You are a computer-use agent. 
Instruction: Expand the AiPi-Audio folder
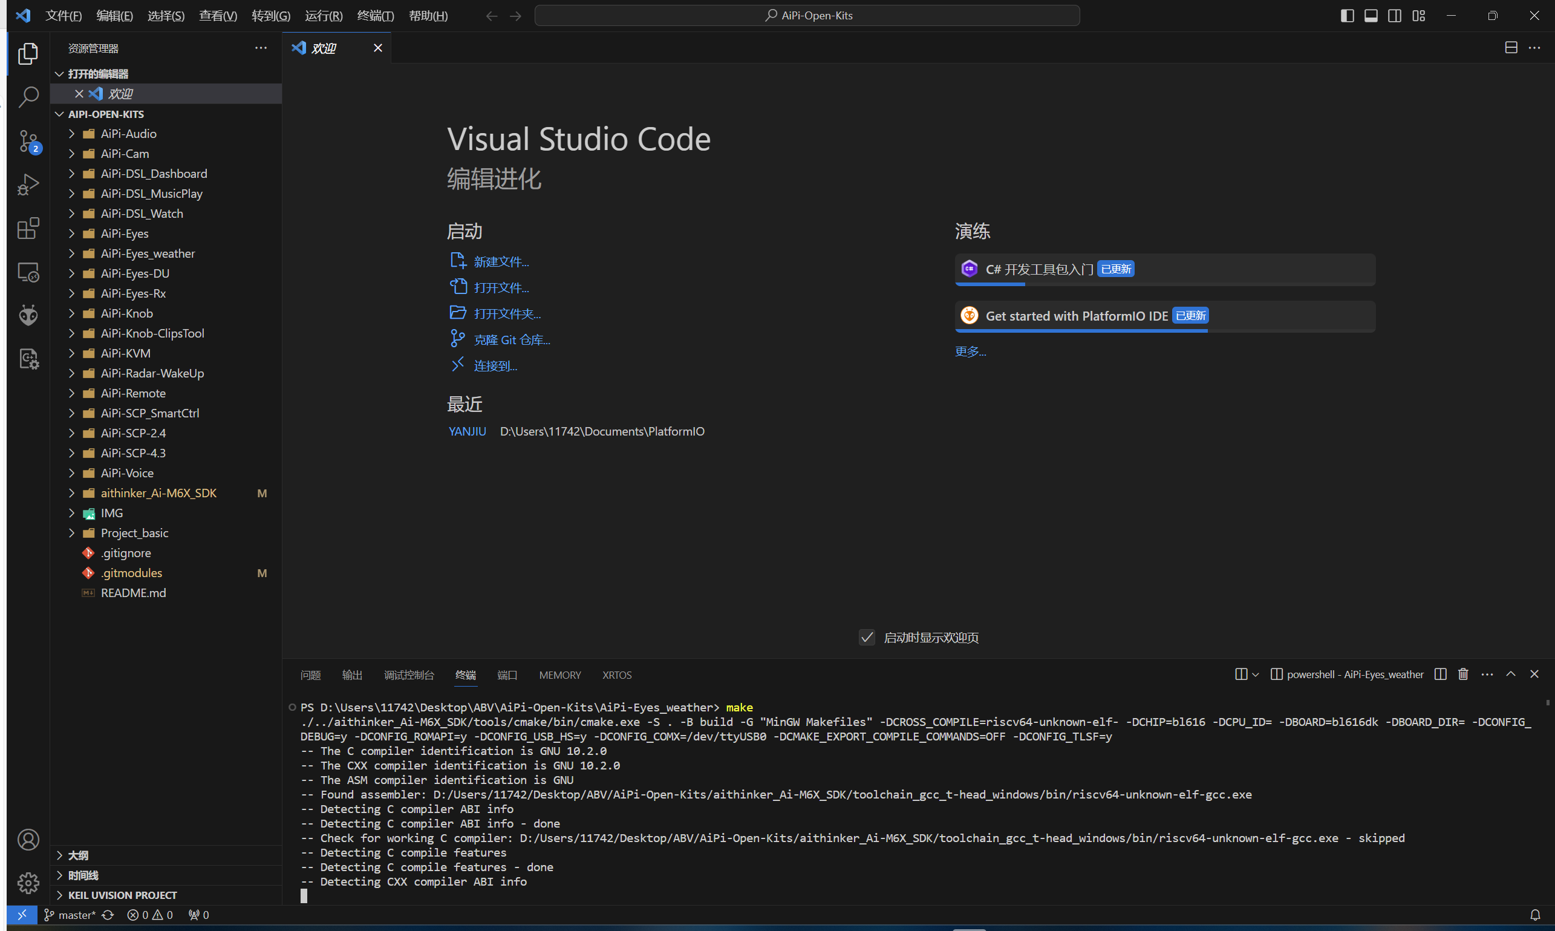point(166,134)
